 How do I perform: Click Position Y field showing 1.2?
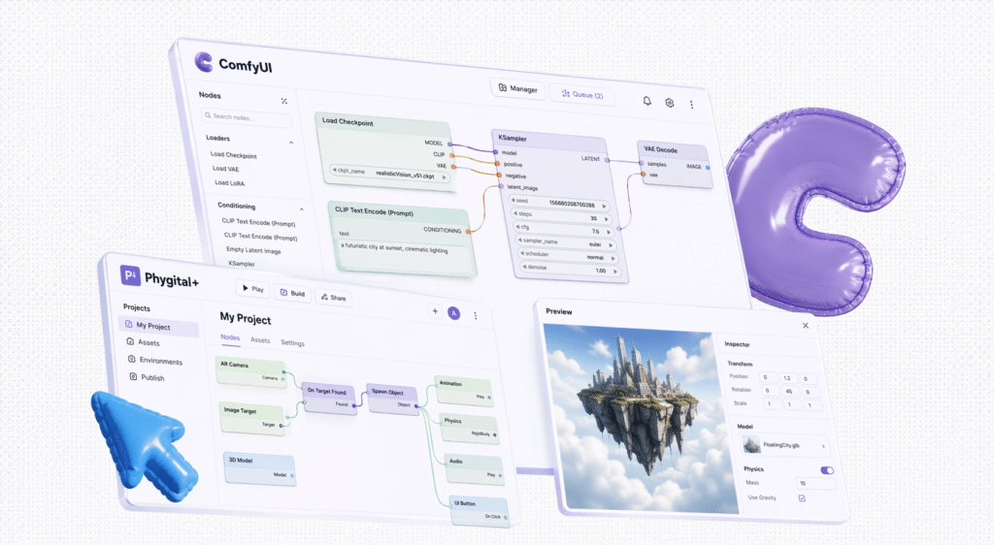[788, 378]
